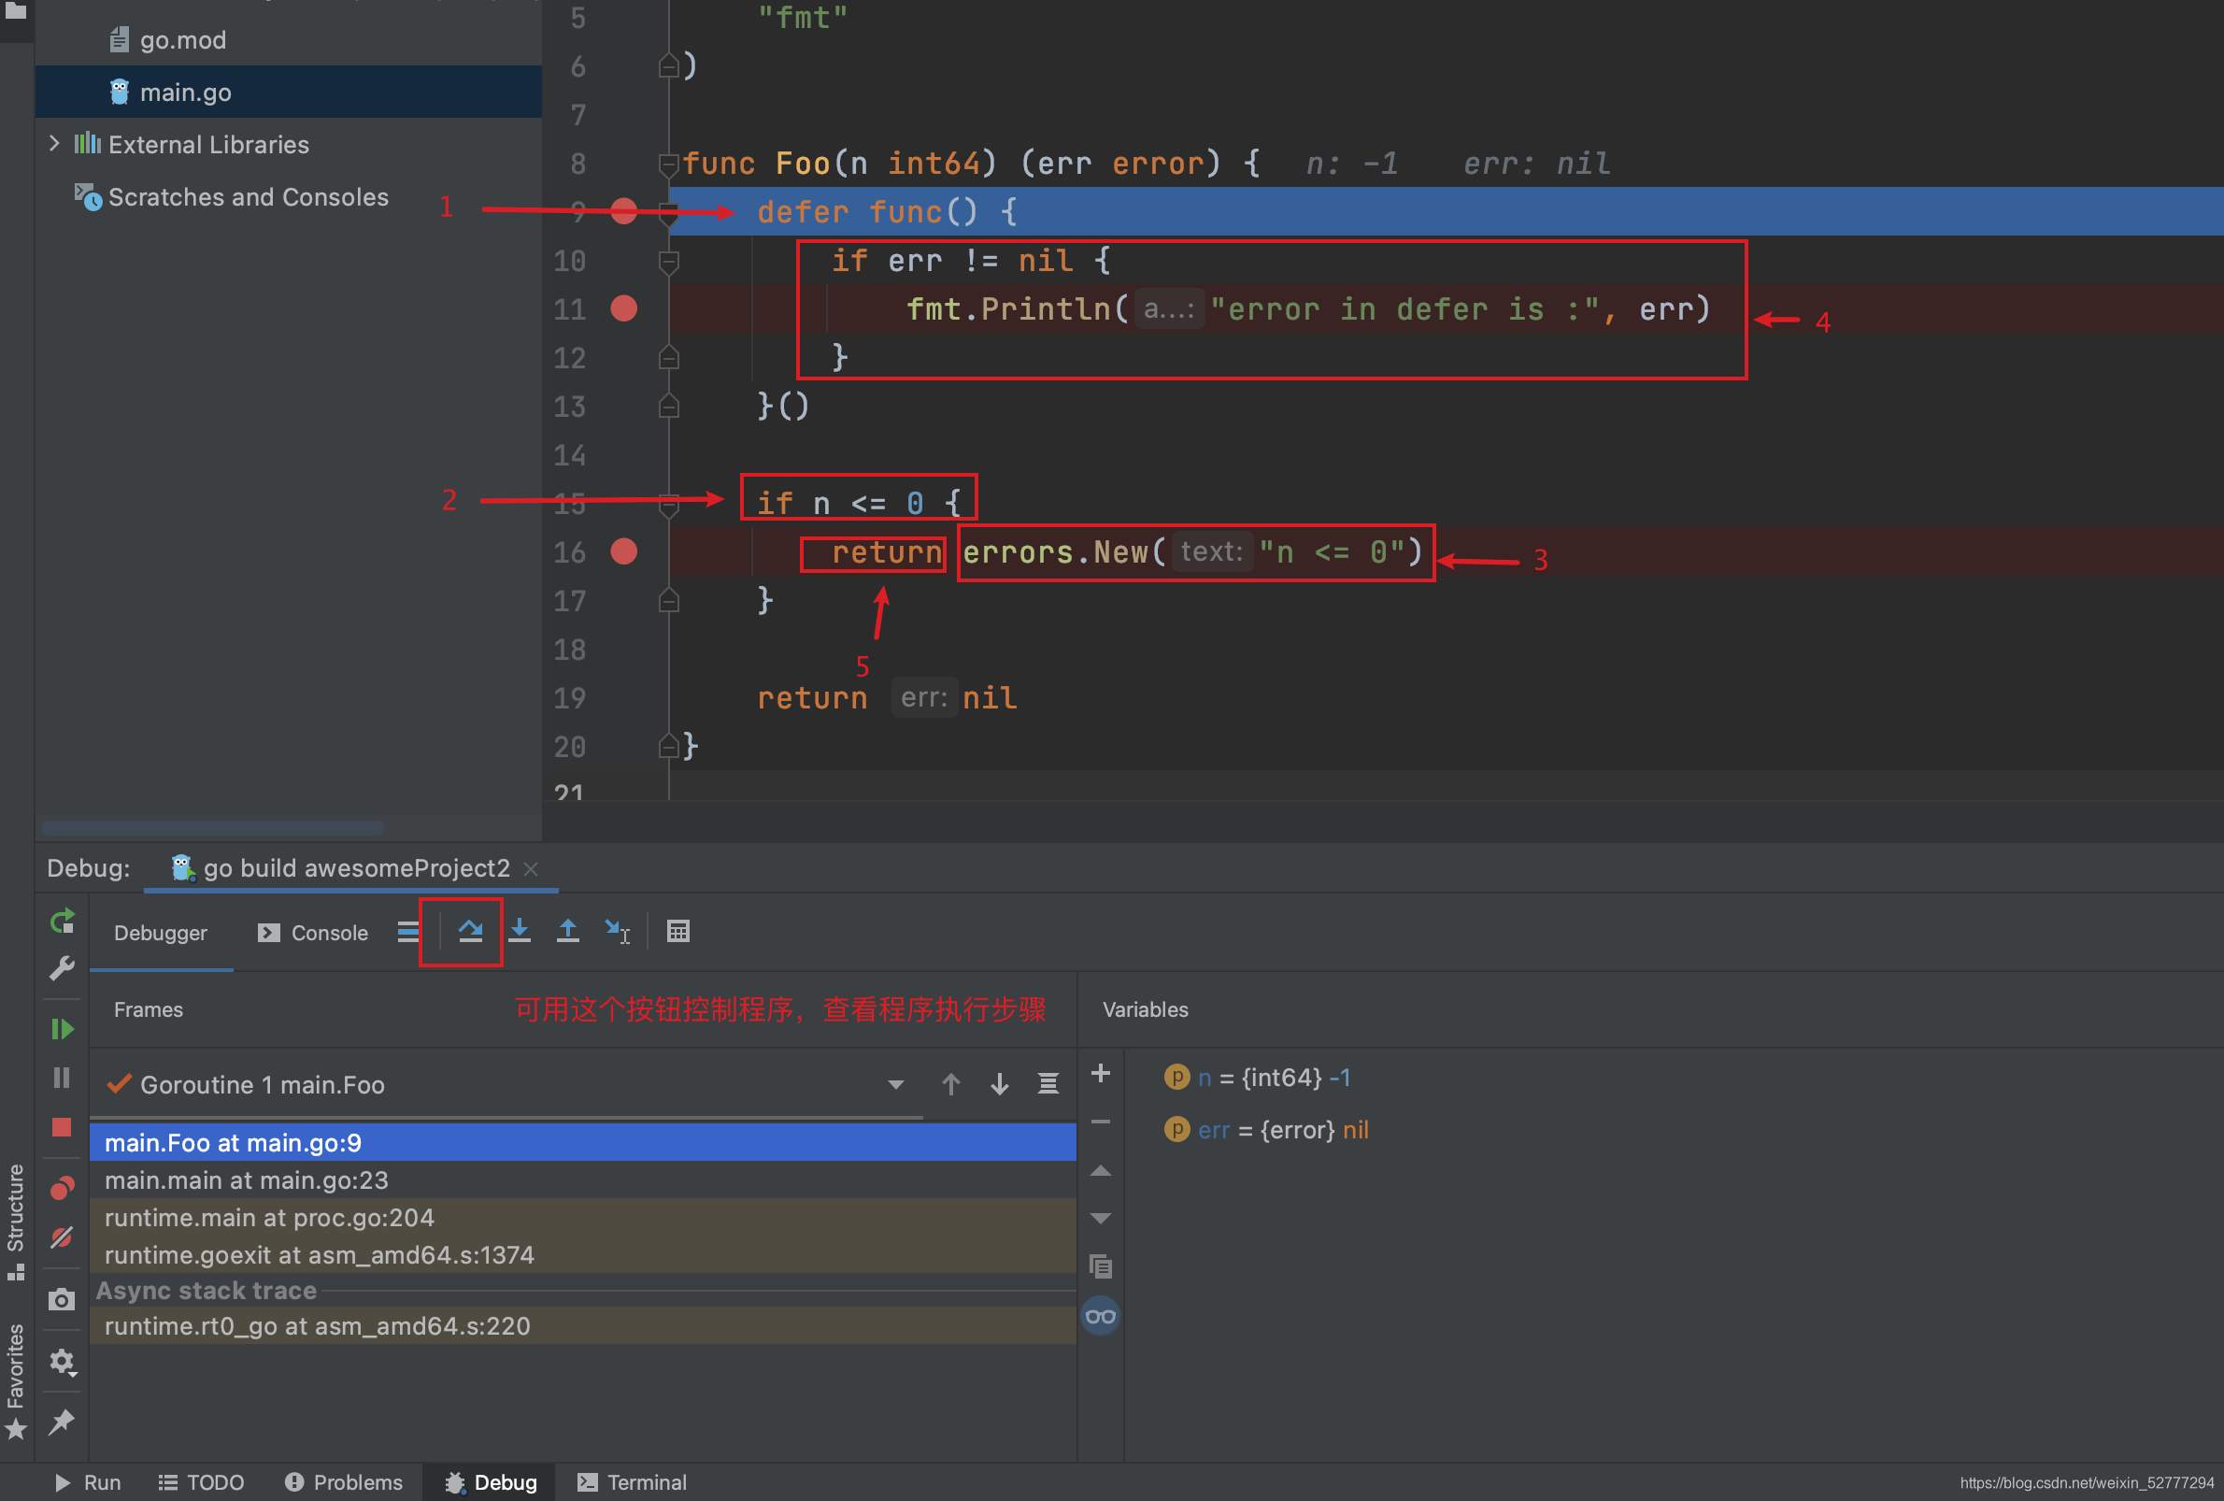
Task: Click Show Execution Point lines icon
Action: (408, 932)
